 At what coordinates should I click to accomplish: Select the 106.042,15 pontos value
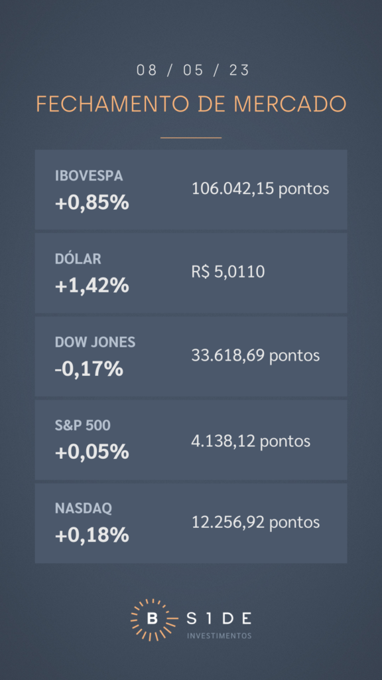[260, 189]
